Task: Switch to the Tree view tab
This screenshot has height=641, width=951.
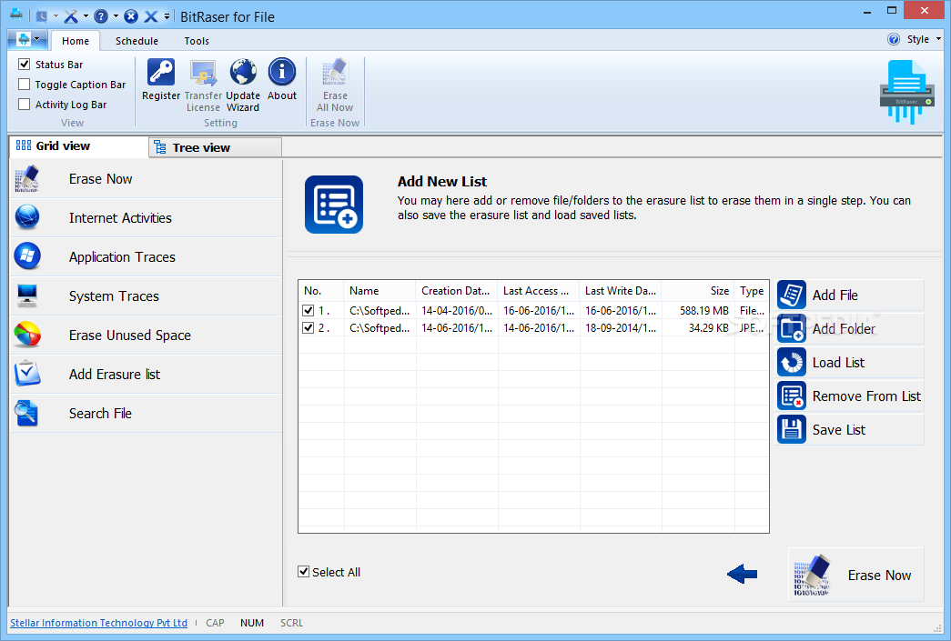Action: [x=216, y=147]
